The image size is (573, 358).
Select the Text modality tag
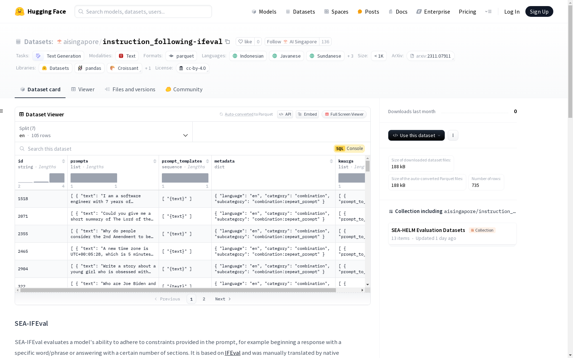(x=127, y=56)
